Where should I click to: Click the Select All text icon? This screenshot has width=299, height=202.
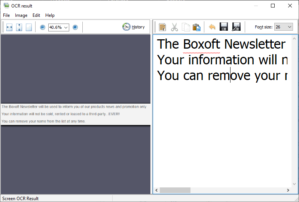(x=162, y=27)
